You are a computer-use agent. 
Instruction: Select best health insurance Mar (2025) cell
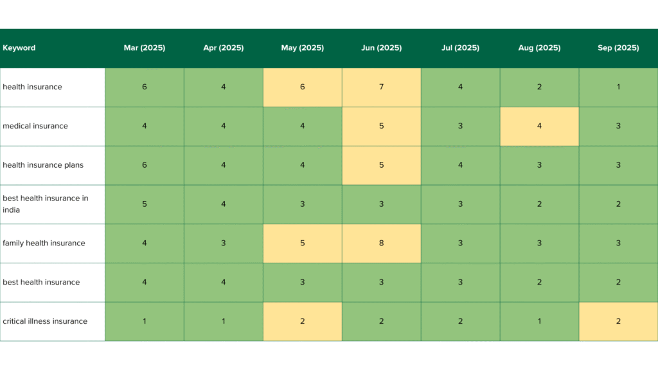[x=144, y=282]
